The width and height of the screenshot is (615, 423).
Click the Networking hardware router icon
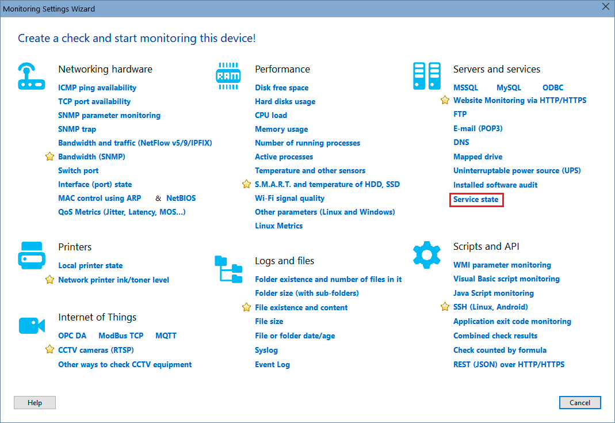click(31, 77)
